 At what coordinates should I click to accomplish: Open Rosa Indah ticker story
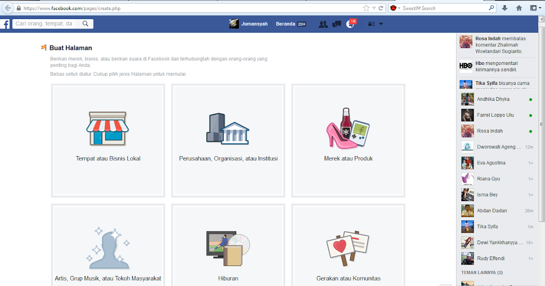(x=496, y=45)
